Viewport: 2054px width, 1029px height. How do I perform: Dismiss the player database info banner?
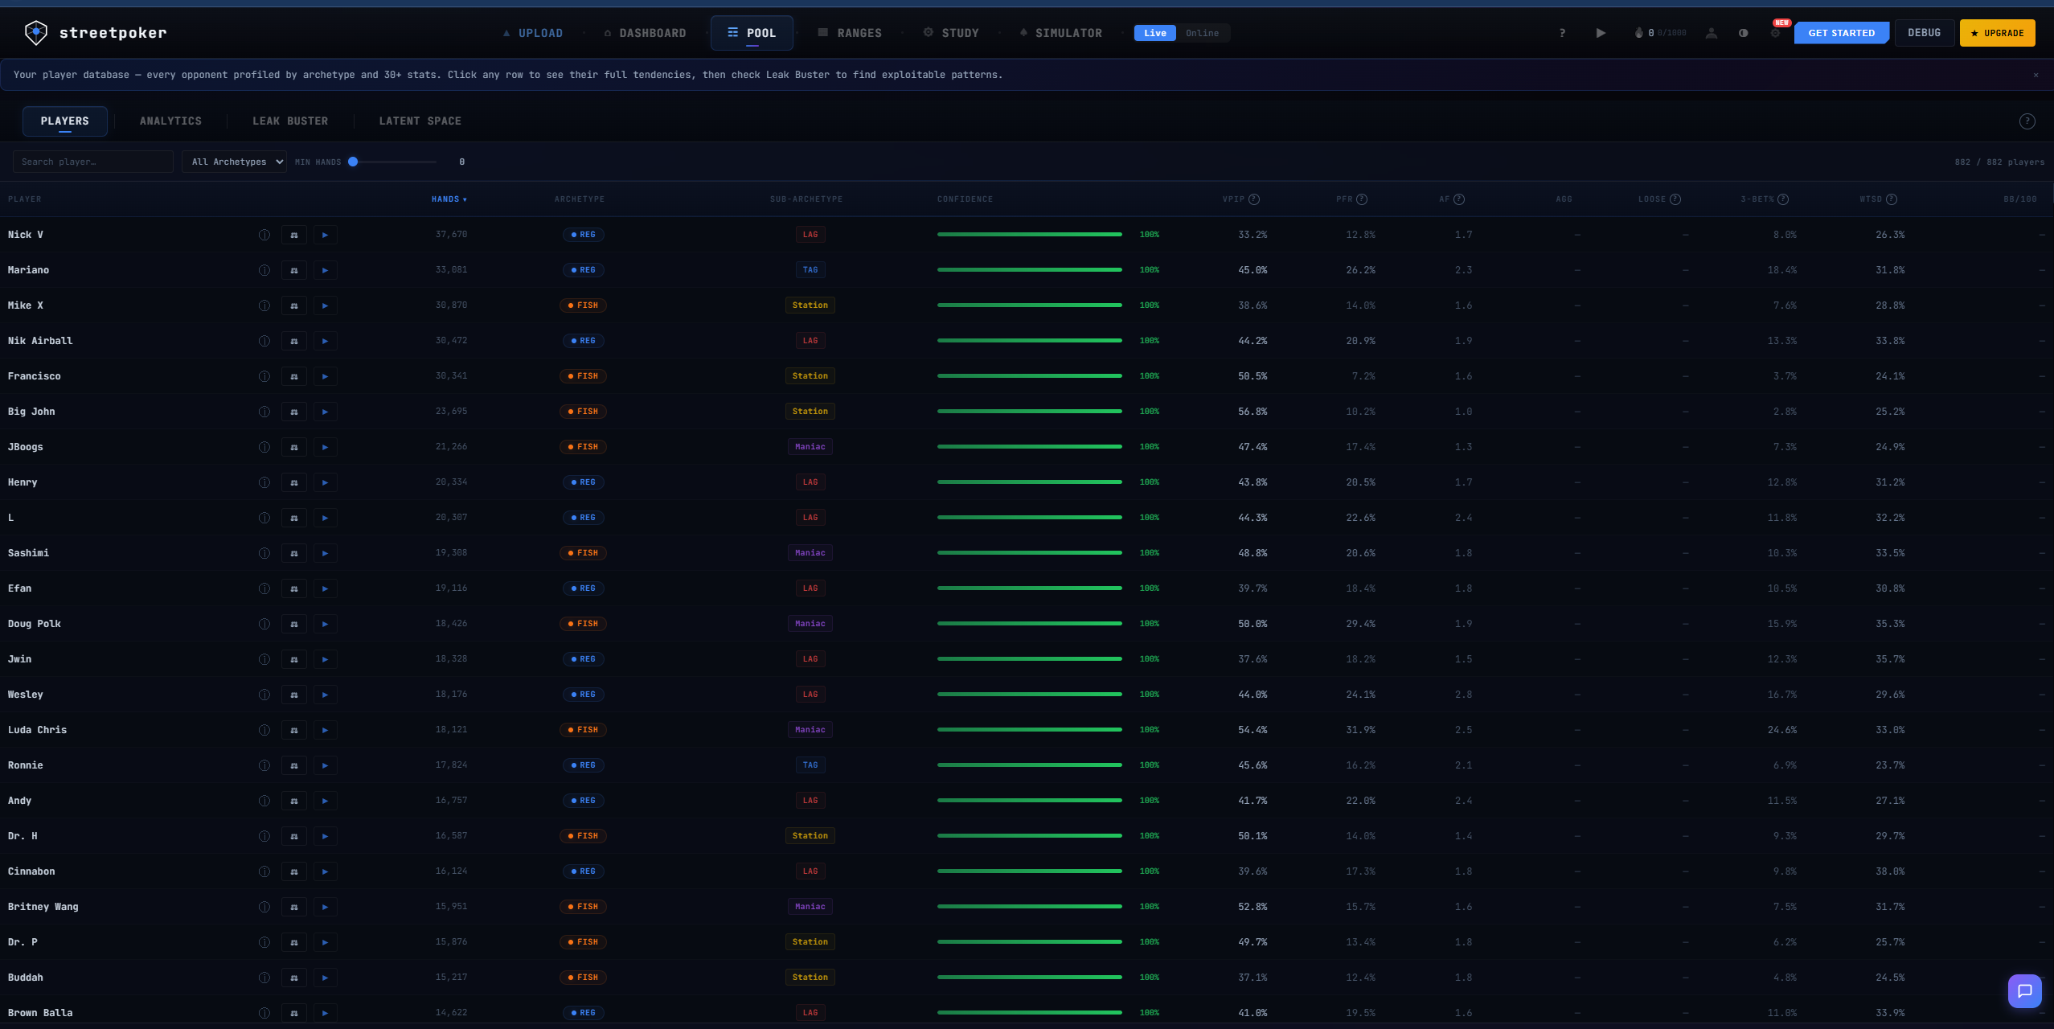click(x=2036, y=75)
